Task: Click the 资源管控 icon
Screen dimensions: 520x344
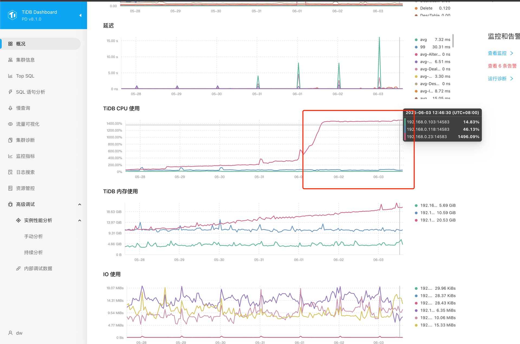Action: (10, 188)
